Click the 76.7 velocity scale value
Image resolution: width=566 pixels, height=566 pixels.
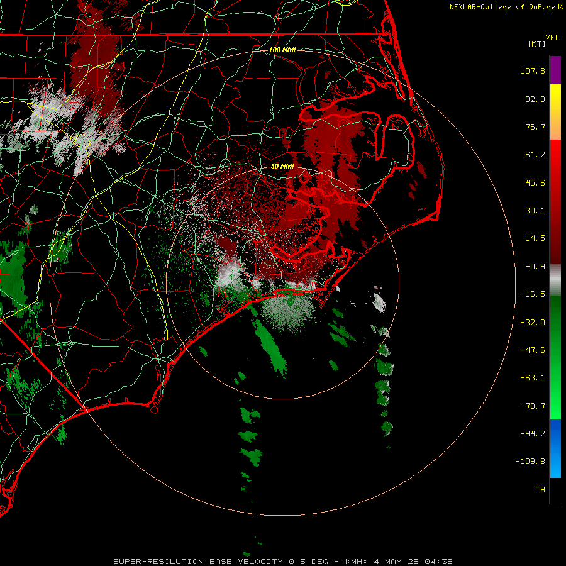coord(535,126)
